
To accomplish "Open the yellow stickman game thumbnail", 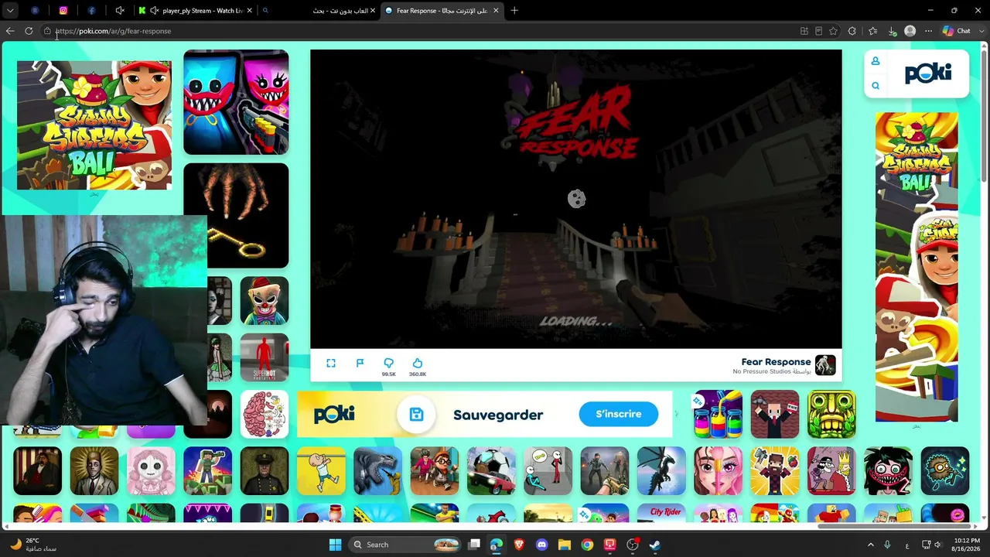I will (321, 471).
